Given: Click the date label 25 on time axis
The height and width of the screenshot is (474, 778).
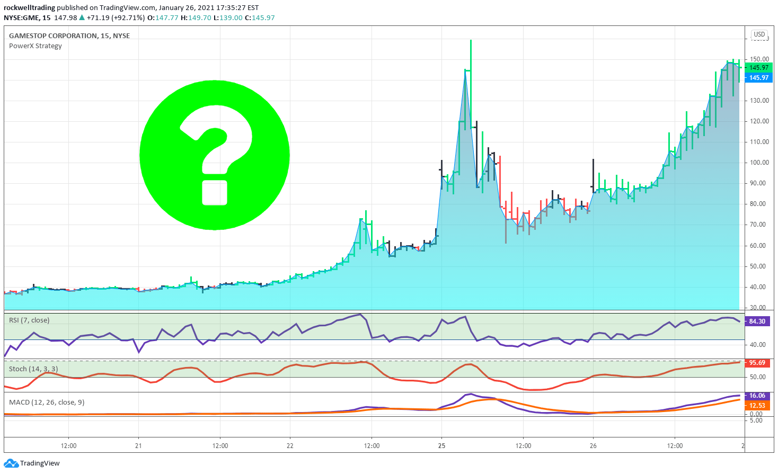Looking at the screenshot, I should [x=441, y=446].
